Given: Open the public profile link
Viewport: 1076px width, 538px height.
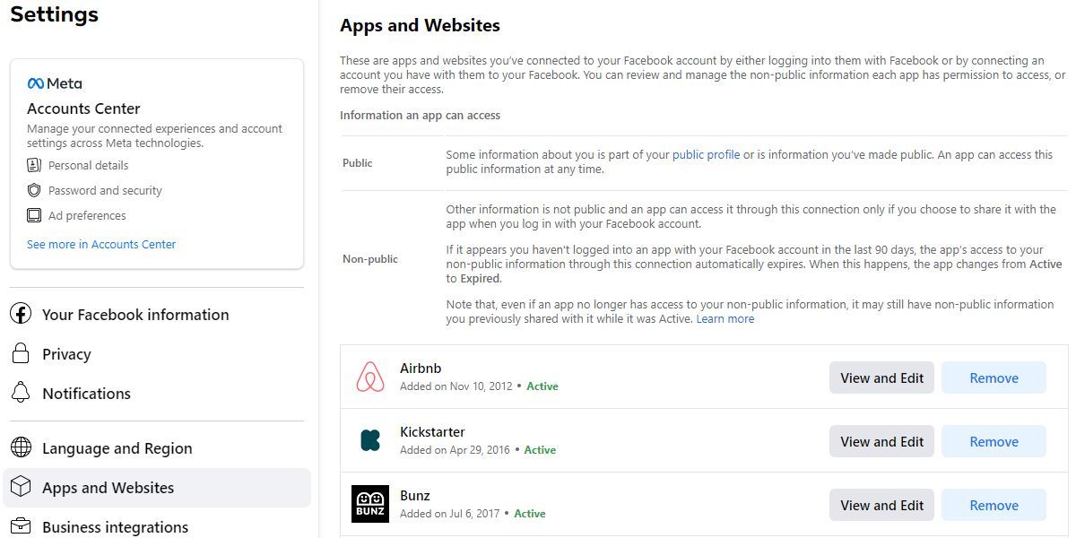Looking at the screenshot, I should coord(707,154).
